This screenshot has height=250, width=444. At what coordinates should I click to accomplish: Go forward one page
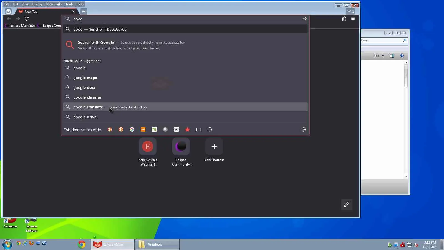pos(18,19)
